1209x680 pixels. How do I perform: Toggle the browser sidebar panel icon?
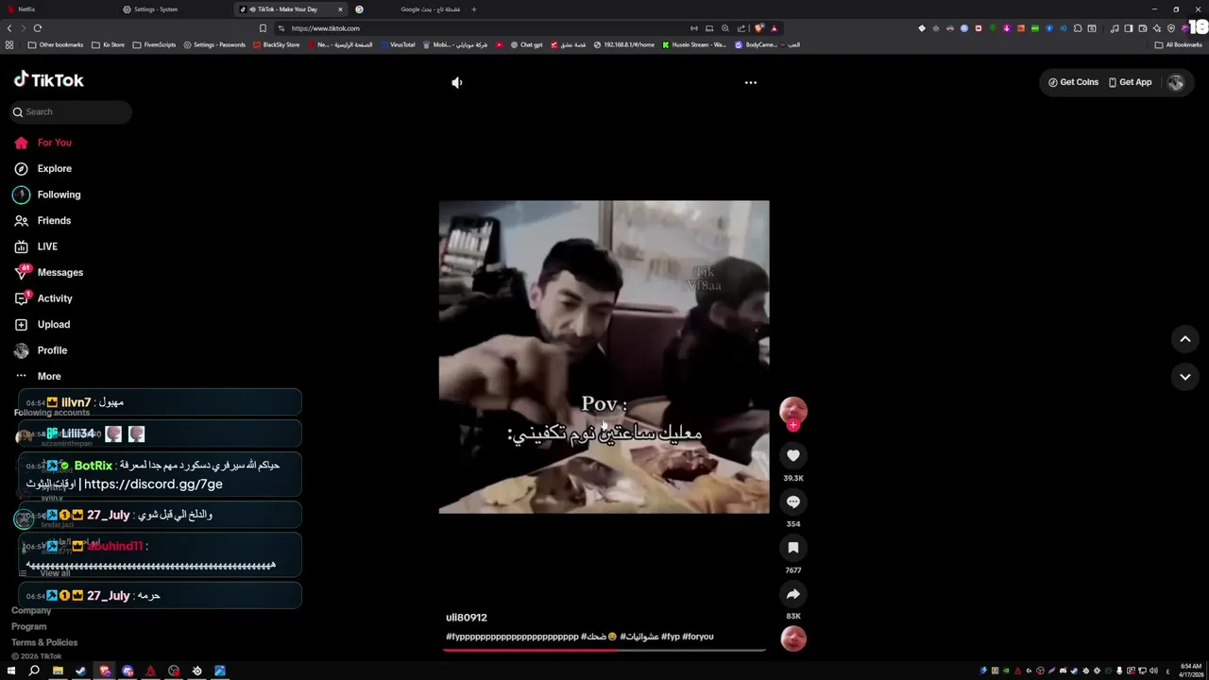[1129, 28]
